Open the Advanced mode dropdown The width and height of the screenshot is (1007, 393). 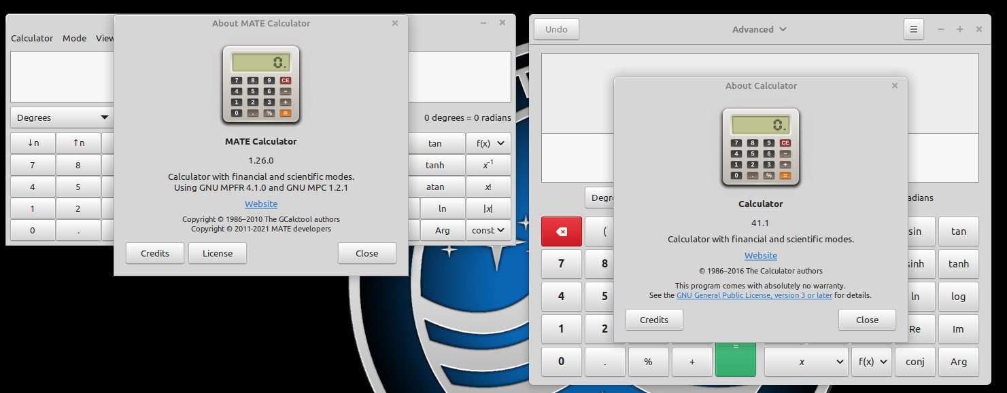pos(759,29)
